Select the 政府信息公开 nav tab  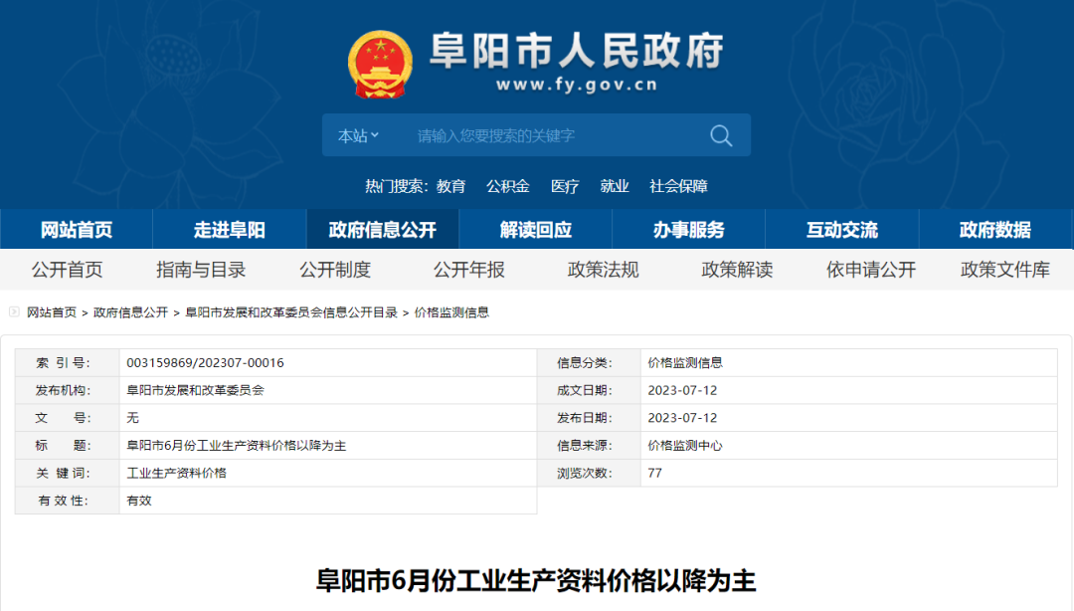tap(383, 230)
